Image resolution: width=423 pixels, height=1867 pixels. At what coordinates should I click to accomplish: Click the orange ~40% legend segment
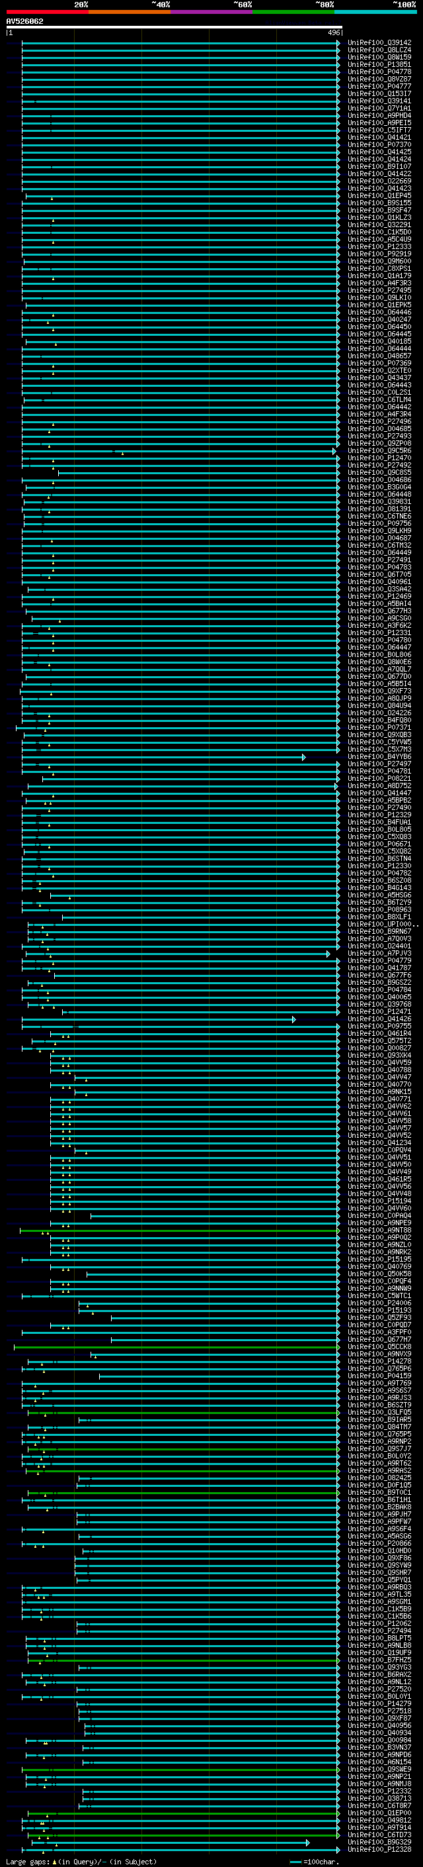[130, 13]
